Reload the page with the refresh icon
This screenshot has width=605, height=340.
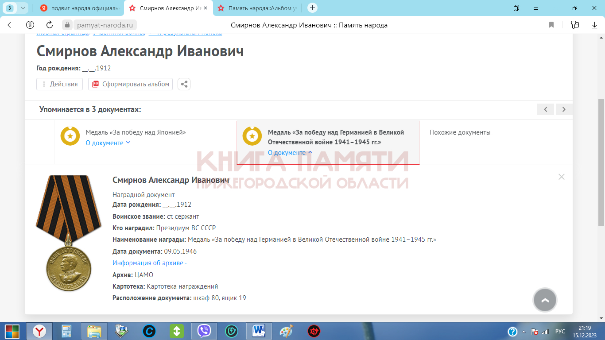pos(50,25)
